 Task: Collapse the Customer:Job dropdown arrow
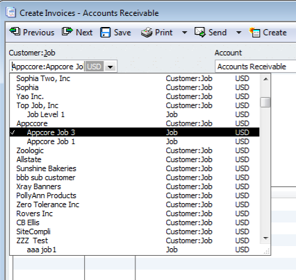click(110, 67)
